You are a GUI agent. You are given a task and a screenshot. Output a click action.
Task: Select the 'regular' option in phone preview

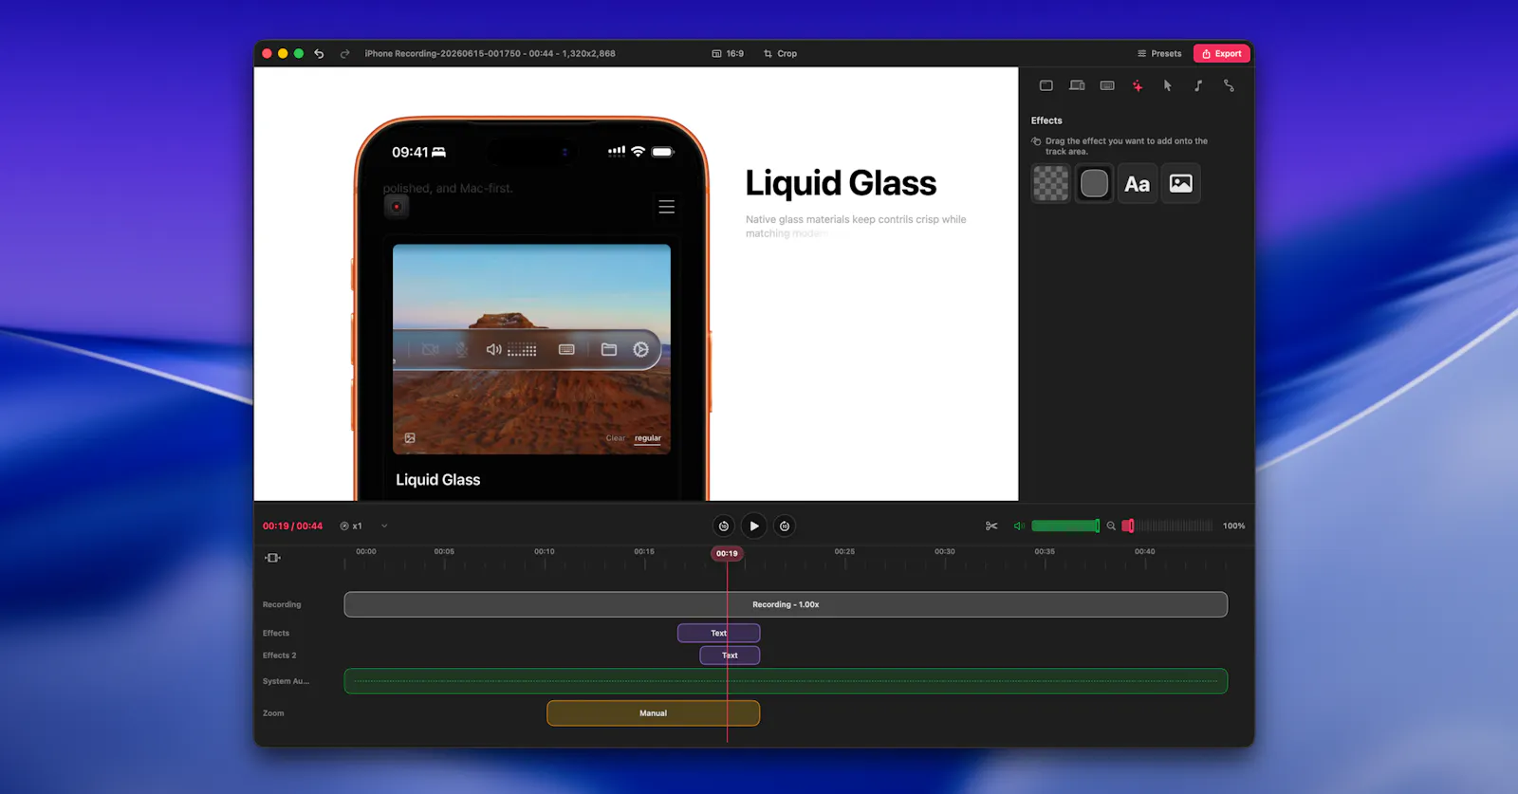(648, 438)
